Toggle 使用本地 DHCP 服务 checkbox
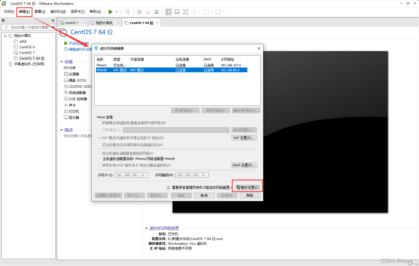 [99, 165]
